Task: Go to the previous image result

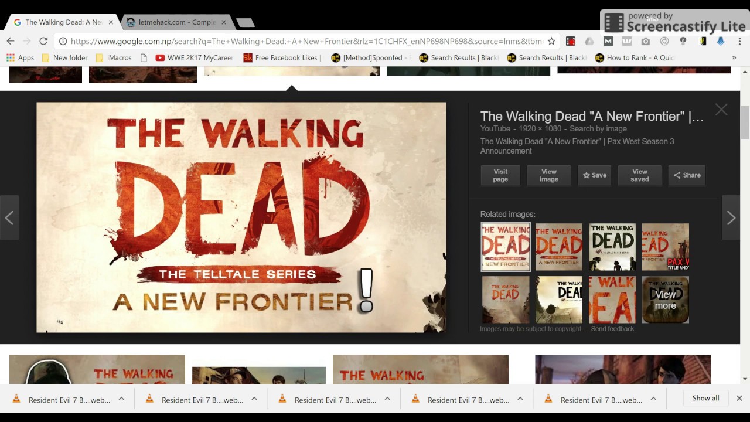Action: click(9, 218)
